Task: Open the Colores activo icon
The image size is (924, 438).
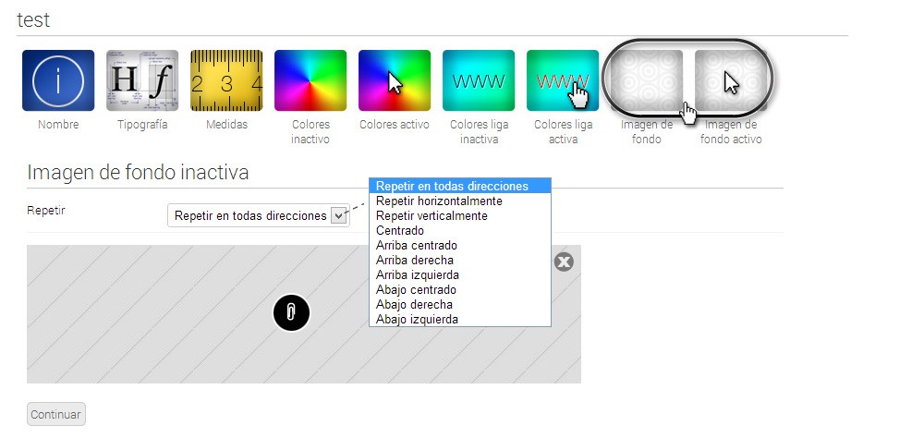Action: 395,80
